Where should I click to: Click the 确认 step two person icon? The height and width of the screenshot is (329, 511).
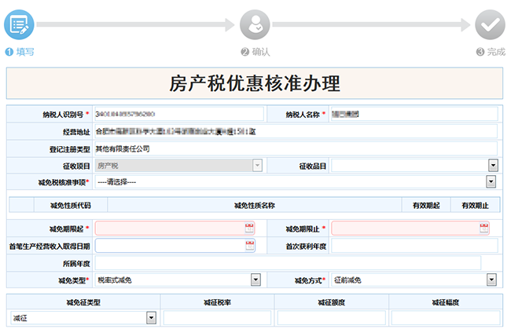[x=255, y=25]
